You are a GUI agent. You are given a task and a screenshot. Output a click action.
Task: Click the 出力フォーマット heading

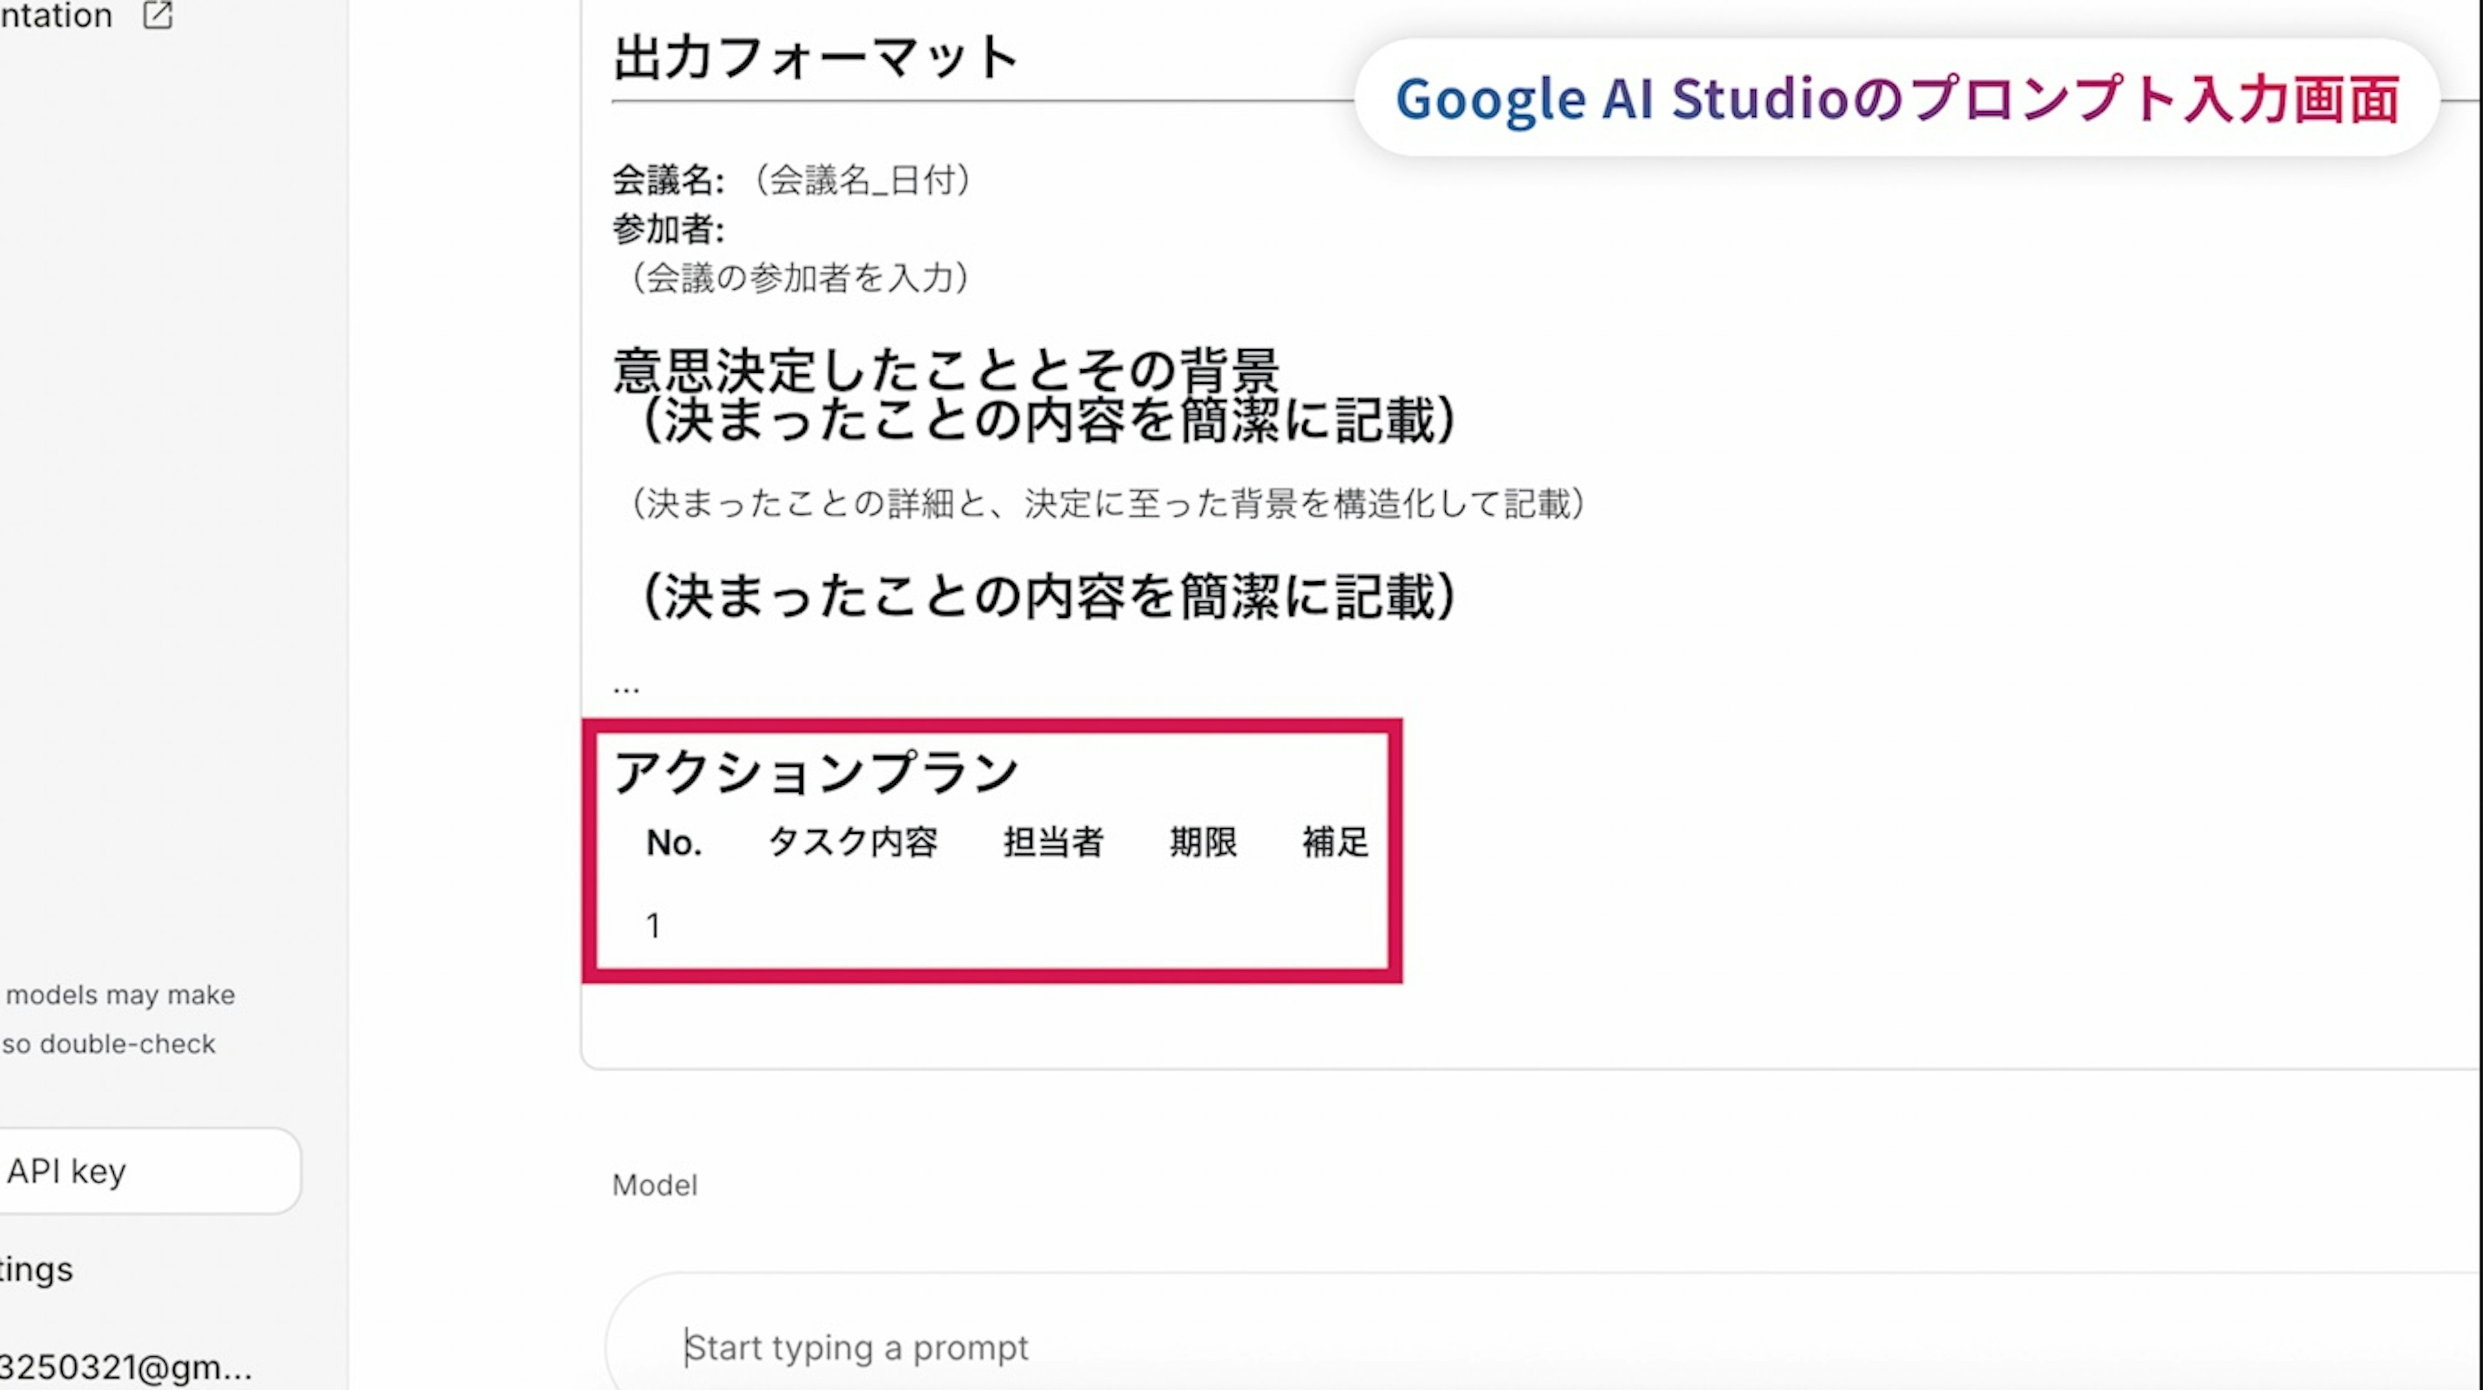click(x=815, y=58)
